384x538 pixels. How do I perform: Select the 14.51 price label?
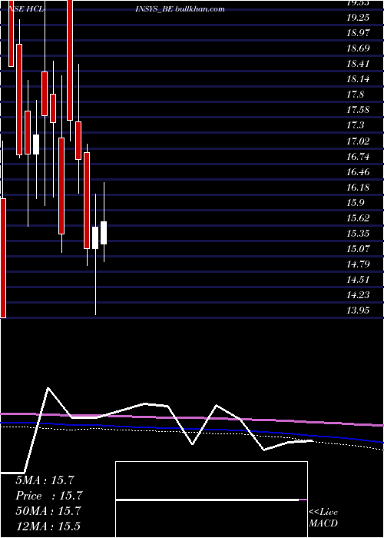(x=358, y=280)
